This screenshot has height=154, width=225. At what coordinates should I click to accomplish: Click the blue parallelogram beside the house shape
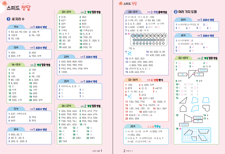click(x=195, y=108)
